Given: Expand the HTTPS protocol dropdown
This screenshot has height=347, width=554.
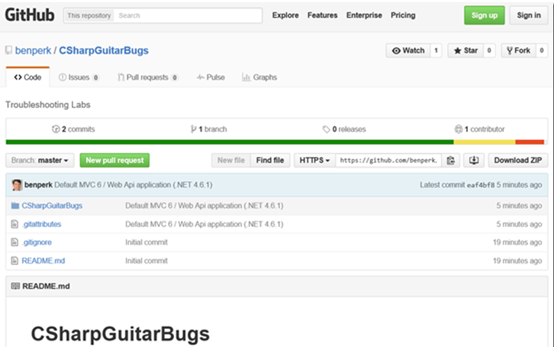Looking at the screenshot, I should click(x=314, y=160).
